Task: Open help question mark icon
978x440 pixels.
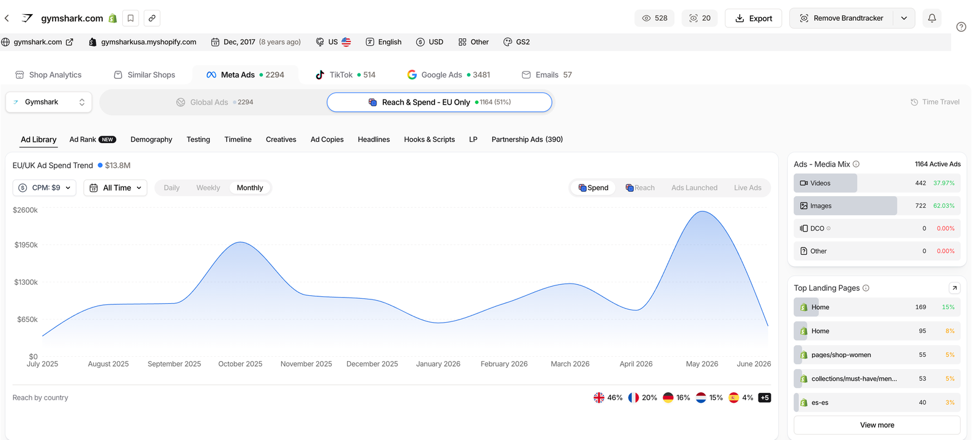Action: [x=961, y=27]
